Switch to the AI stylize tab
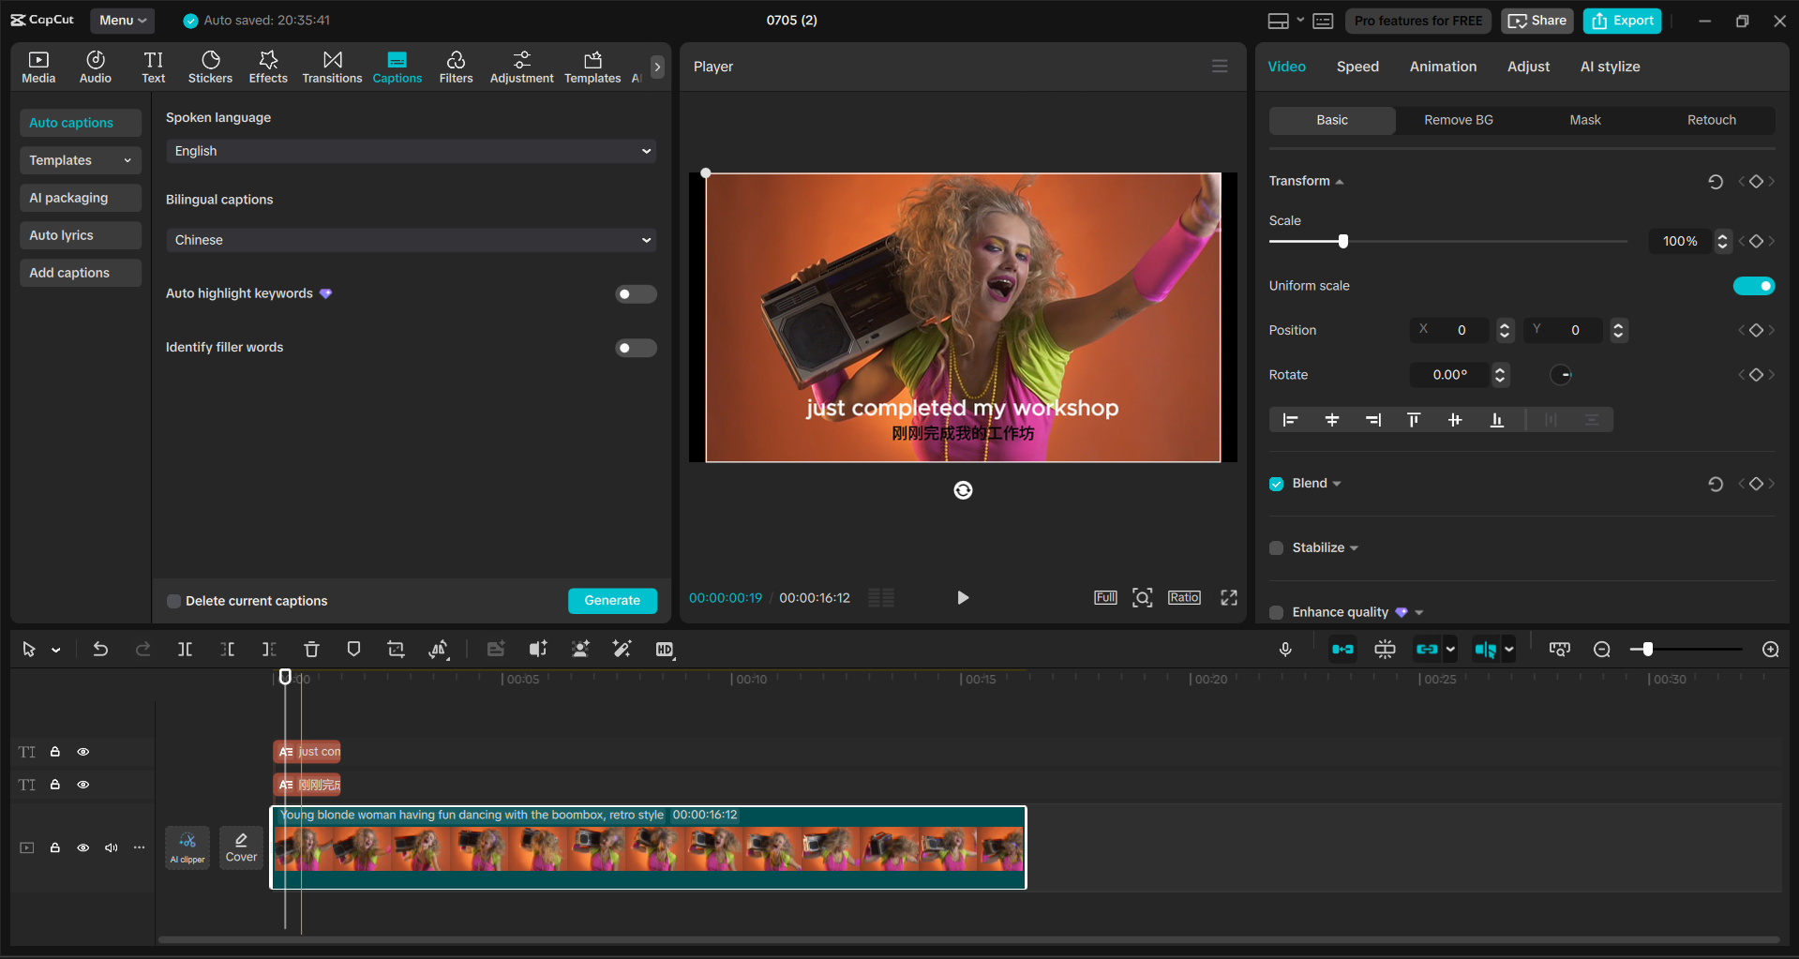This screenshot has width=1799, height=959. (x=1610, y=67)
